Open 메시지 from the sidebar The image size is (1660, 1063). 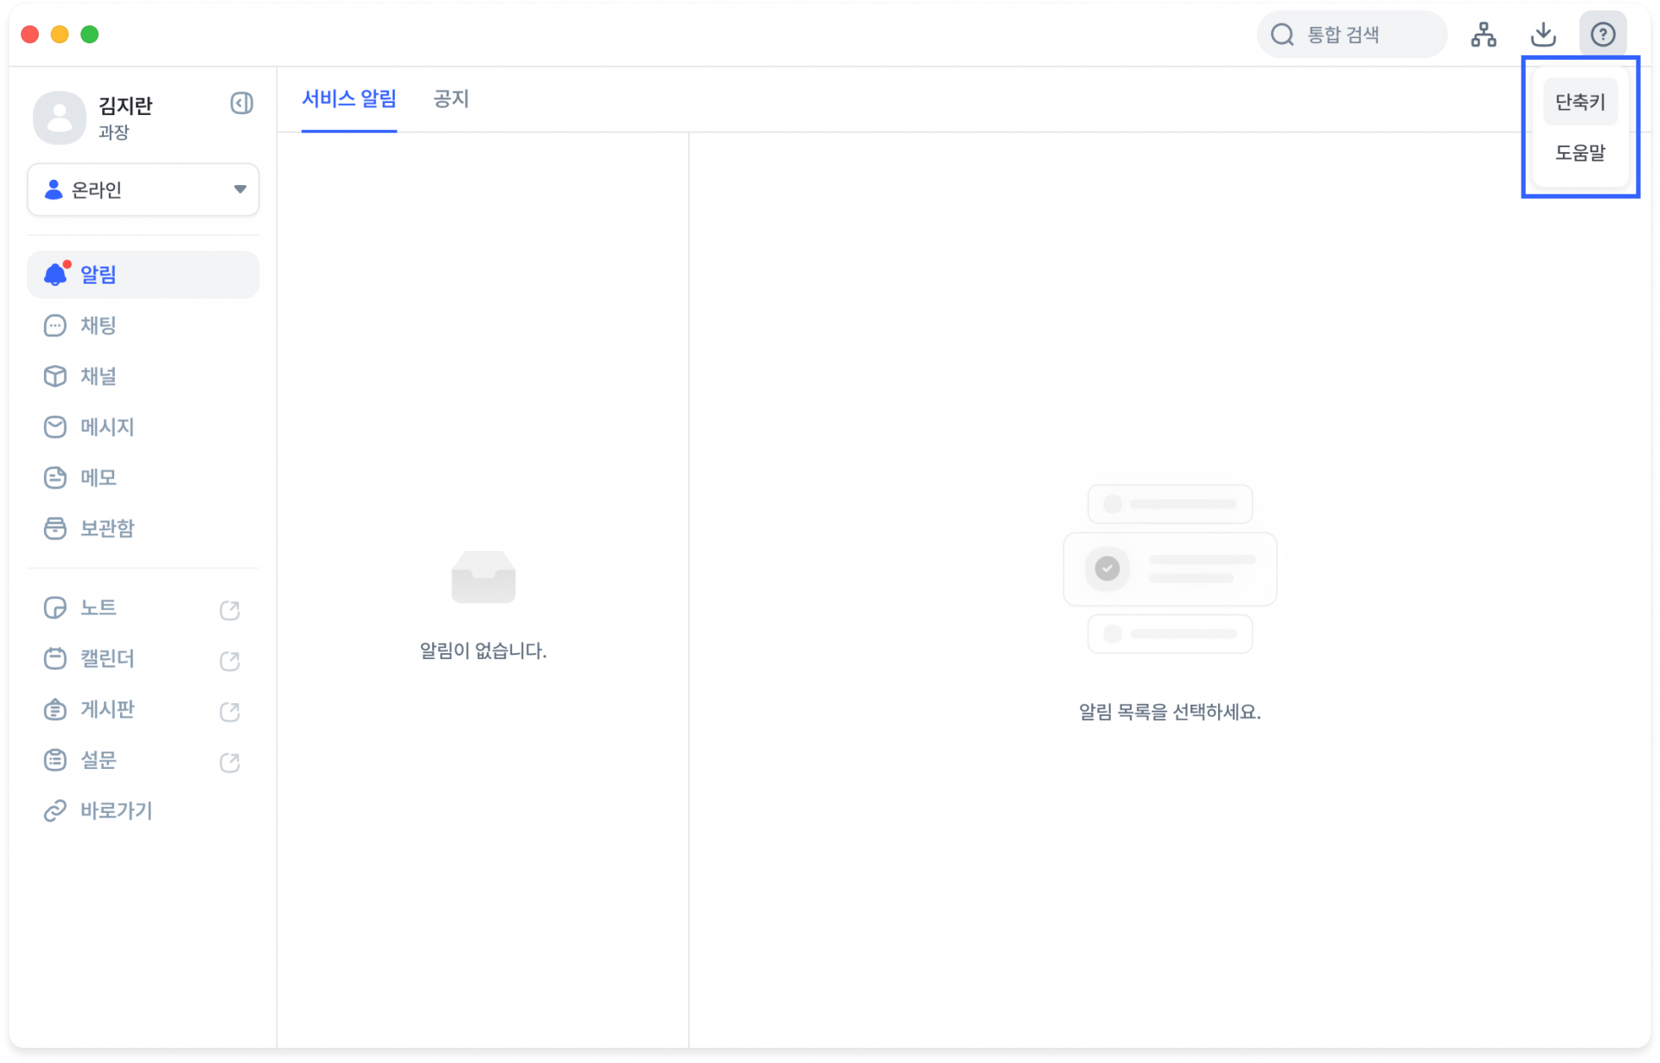tap(105, 426)
